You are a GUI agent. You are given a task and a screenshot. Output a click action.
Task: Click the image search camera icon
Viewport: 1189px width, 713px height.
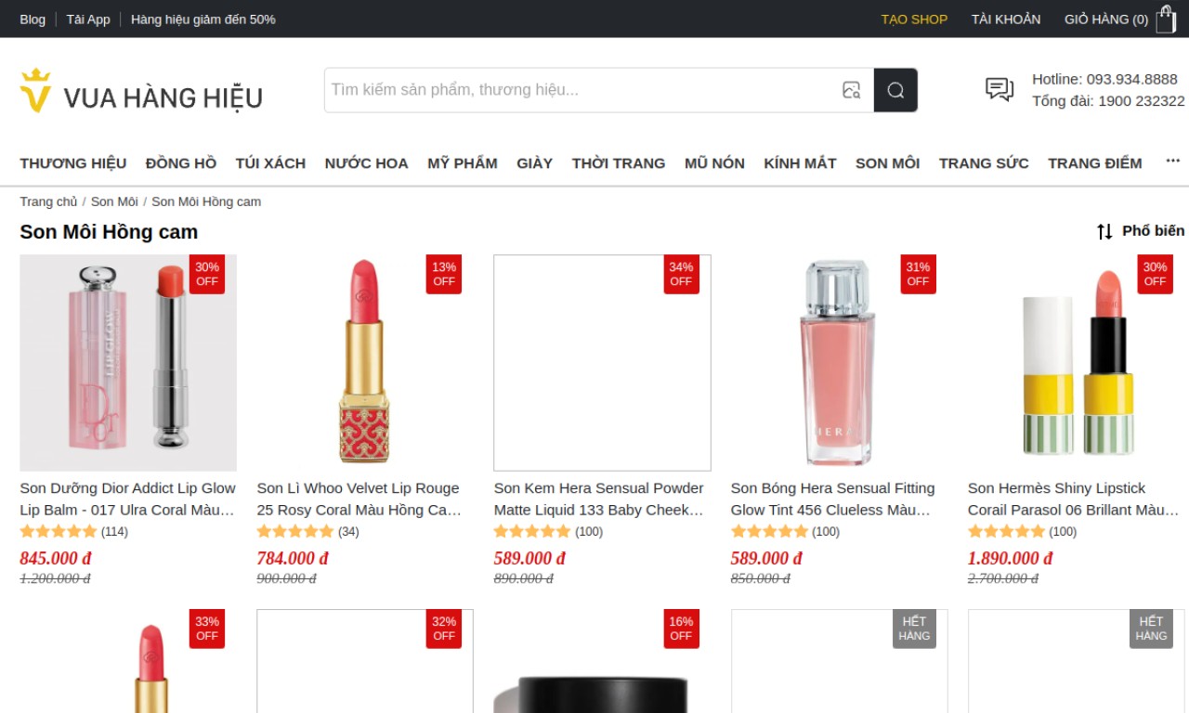851,90
